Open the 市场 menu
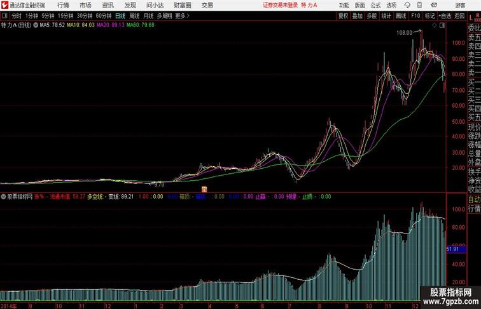481x309 pixels. (86, 5)
